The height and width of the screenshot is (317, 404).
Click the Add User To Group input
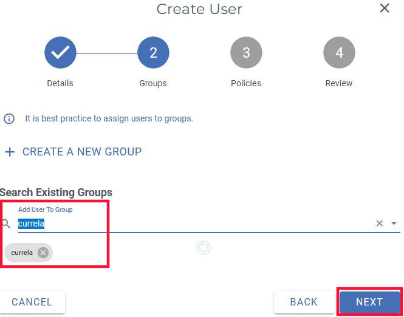pyautogui.click(x=182, y=223)
